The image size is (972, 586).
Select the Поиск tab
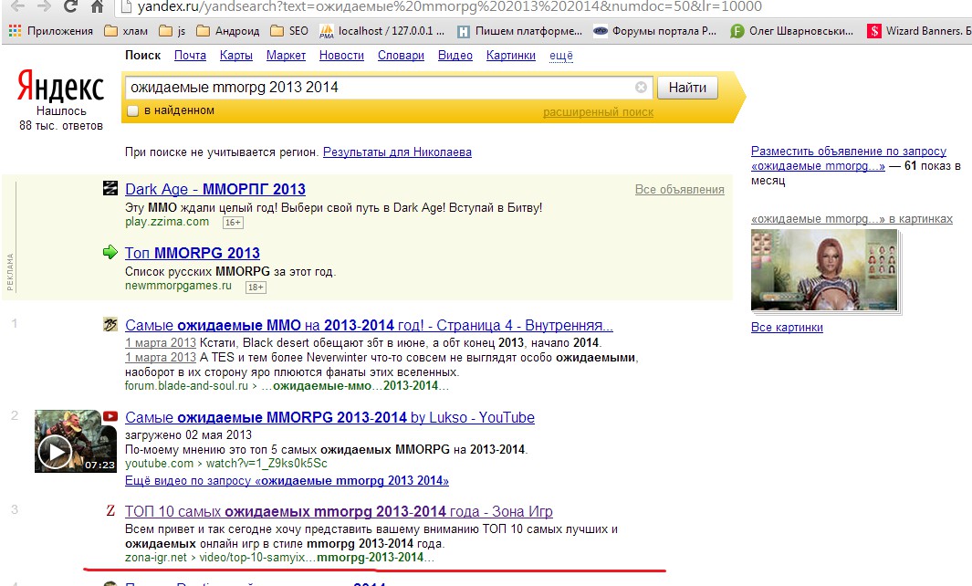click(x=142, y=55)
